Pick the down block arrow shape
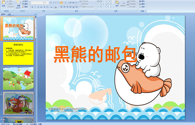 (111, 4)
